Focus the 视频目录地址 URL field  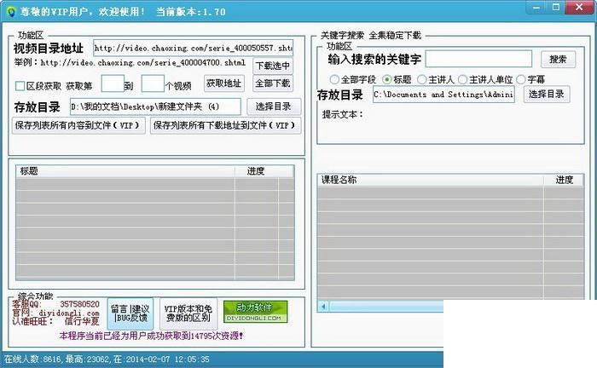click(x=193, y=48)
